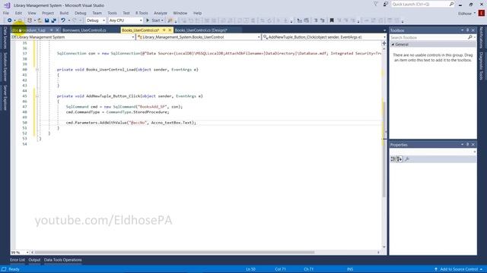The width and height of the screenshot is (487, 273).
Task: Click the send feedback icon in title bar
Action: pyautogui.click(x=386, y=5)
